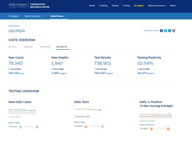This screenshot has height=143, width=192.
Task: Share page via email icon
Action: click(x=174, y=31)
